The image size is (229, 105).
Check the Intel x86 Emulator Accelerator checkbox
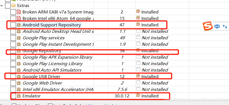click(x=13, y=89)
